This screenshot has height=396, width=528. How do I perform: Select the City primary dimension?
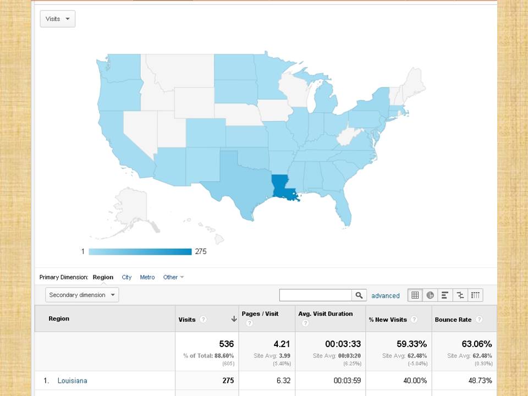127,277
